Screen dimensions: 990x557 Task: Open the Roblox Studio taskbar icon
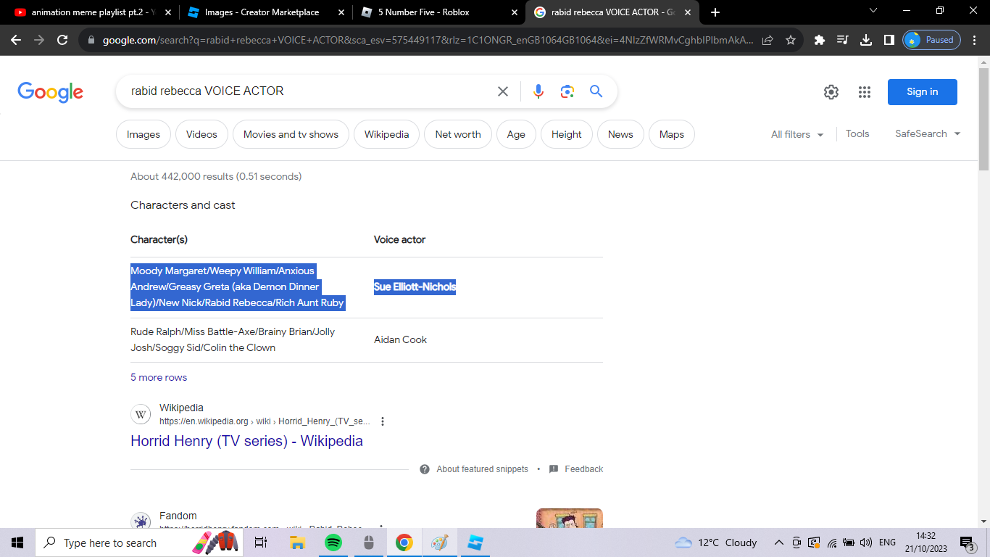475,542
